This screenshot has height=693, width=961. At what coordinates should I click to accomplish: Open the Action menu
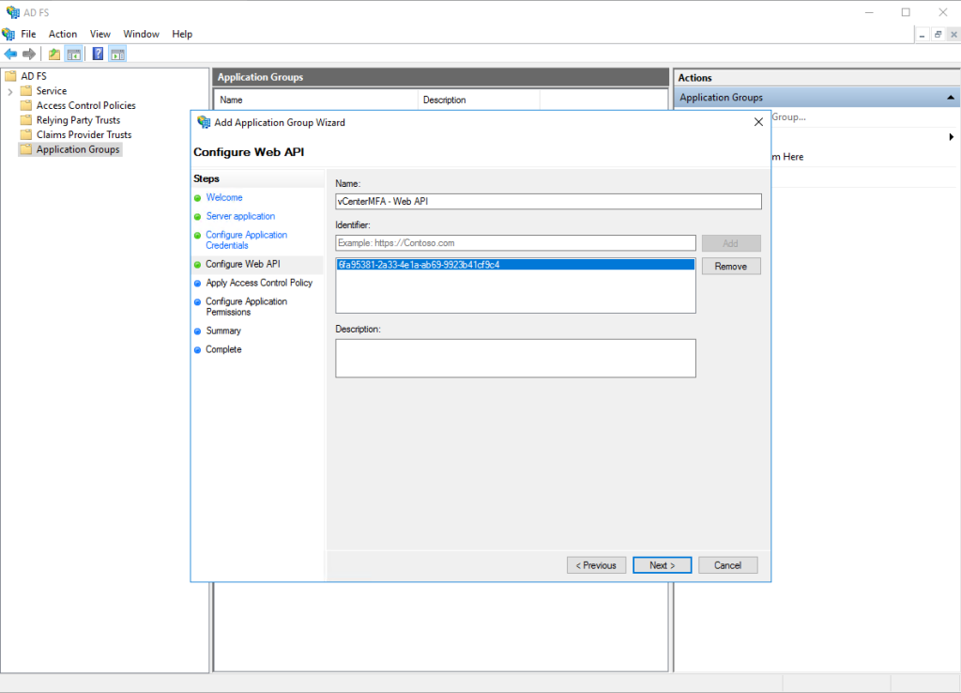(x=63, y=34)
